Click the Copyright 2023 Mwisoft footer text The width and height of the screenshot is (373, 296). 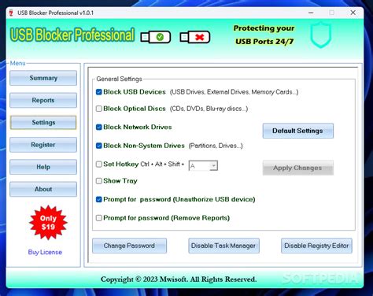(x=179, y=279)
